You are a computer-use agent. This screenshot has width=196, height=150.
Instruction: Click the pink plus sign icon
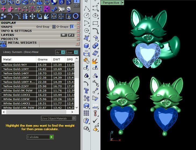pyautogui.click(x=3, y=9)
